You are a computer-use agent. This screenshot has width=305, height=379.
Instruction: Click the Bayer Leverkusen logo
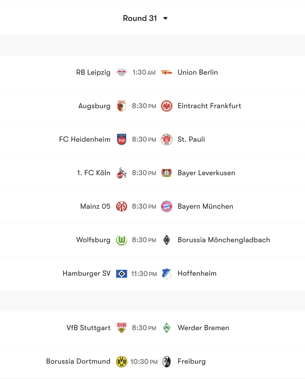(166, 173)
